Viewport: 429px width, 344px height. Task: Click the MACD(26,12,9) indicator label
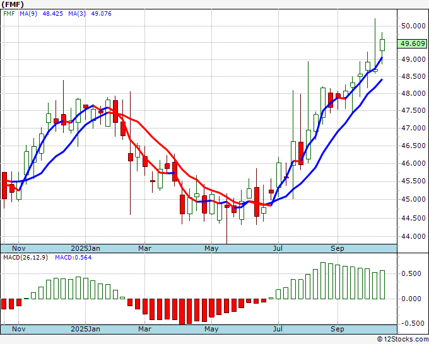(25, 258)
